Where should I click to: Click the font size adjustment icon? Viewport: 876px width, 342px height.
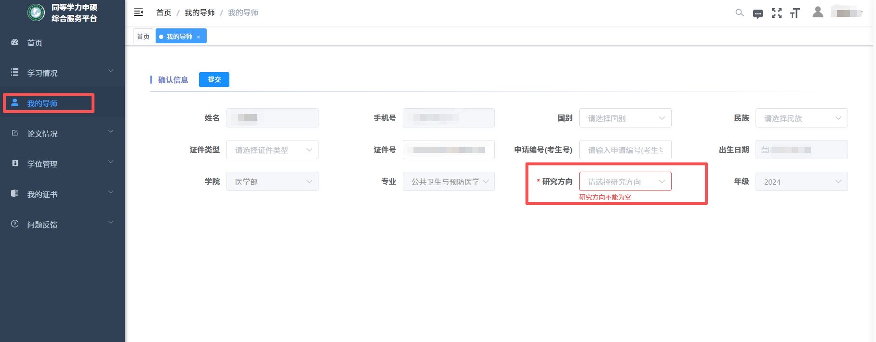coord(795,13)
